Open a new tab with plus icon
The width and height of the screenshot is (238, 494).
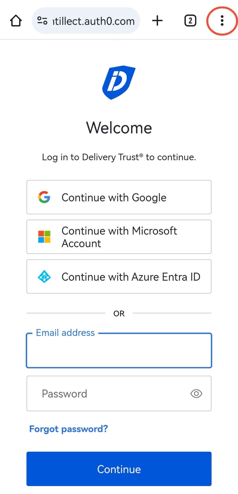(157, 21)
